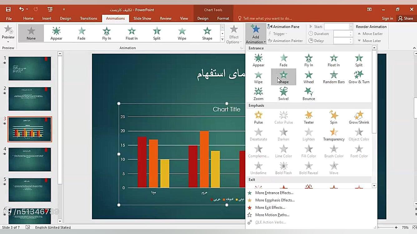Open Customize Quick Access Toolbar arrow
The height and width of the screenshot is (234, 417).
pyautogui.click(x=64, y=9)
